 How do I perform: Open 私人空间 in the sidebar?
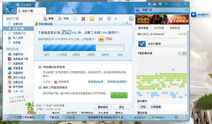[x=18, y=38]
